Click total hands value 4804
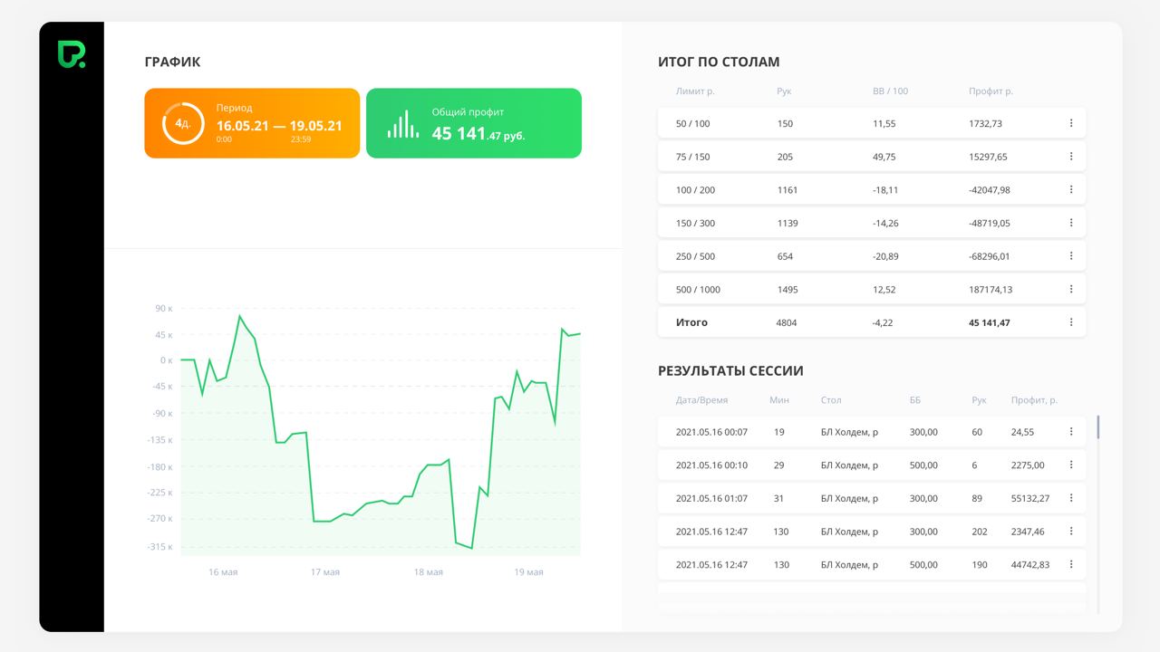This screenshot has height=652, width=1160. point(787,322)
